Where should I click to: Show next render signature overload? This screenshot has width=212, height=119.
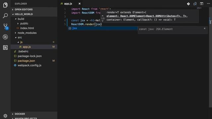point(102,21)
